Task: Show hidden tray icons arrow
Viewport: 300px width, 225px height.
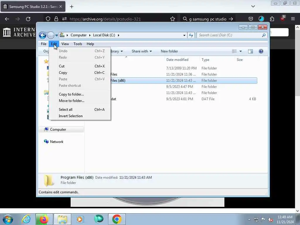Action: click(249, 219)
